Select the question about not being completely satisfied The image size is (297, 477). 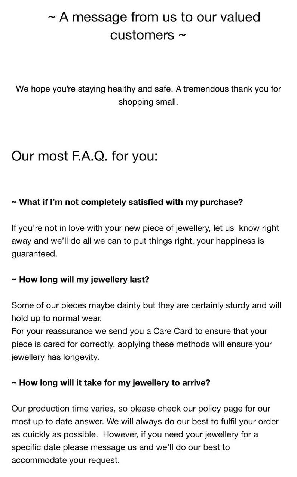pos(127,202)
